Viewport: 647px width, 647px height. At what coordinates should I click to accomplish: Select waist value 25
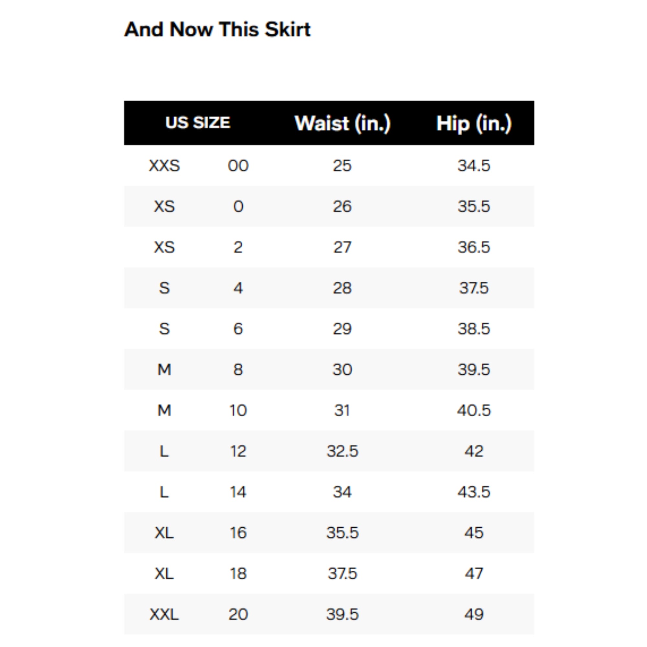pyautogui.click(x=342, y=165)
